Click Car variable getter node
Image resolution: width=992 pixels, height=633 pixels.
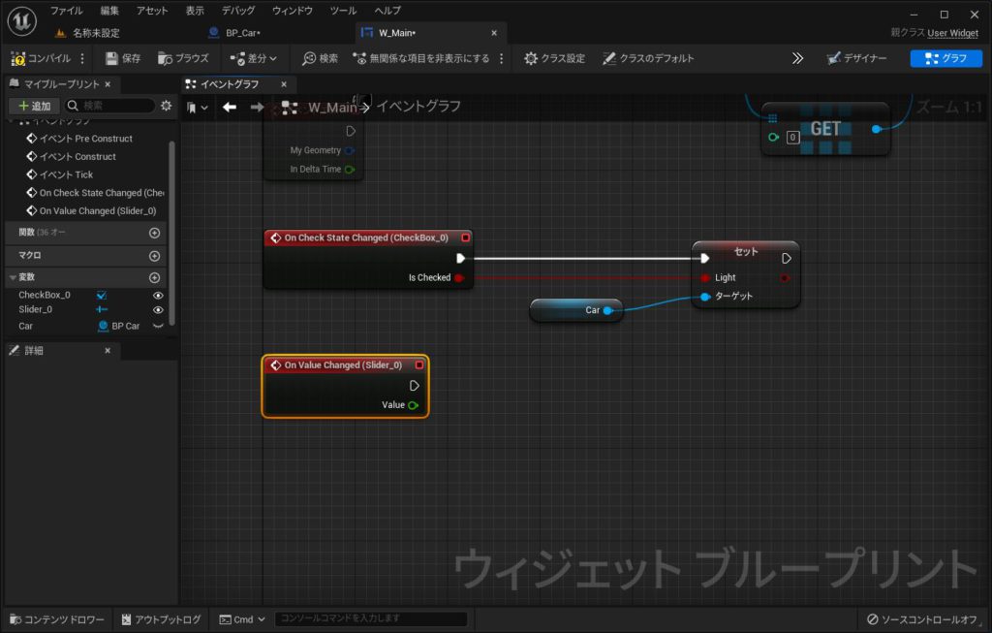[x=575, y=310]
